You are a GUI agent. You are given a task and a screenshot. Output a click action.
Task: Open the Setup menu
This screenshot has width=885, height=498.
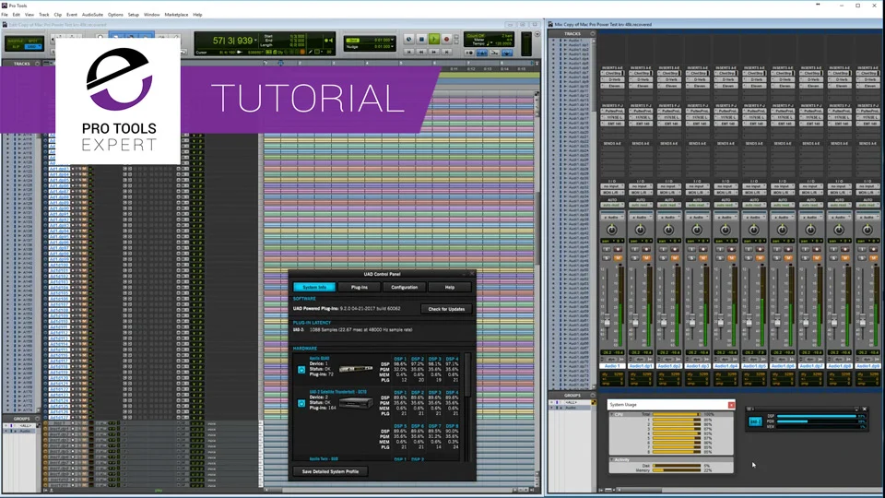[x=133, y=15]
